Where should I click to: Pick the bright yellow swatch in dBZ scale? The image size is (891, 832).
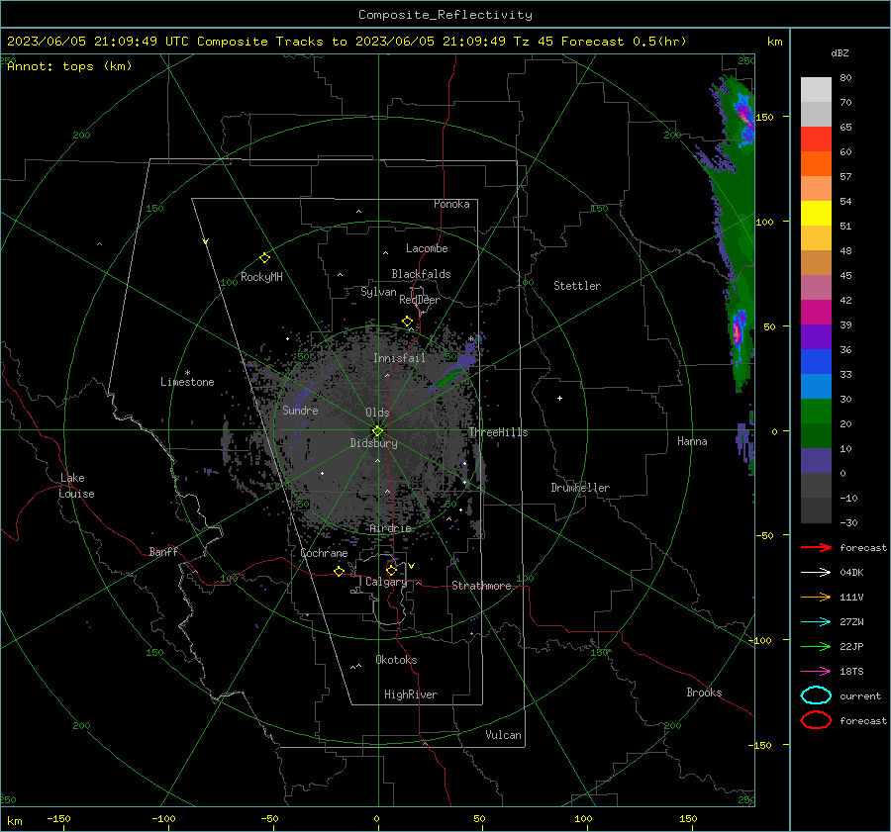(x=816, y=214)
